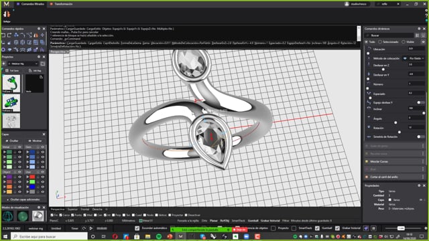Switch to the Derecha viewport tab
429x241 pixels.
[97, 210]
